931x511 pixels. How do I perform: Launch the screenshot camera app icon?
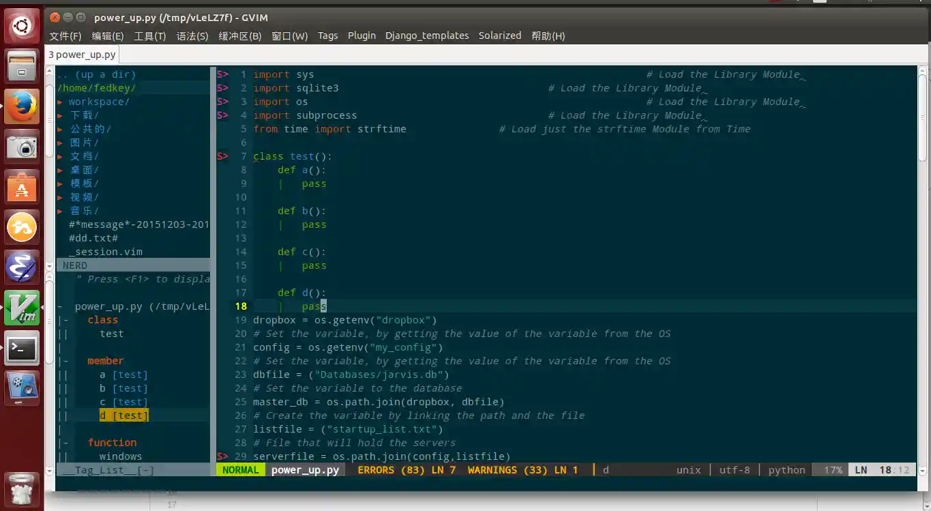(x=22, y=147)
